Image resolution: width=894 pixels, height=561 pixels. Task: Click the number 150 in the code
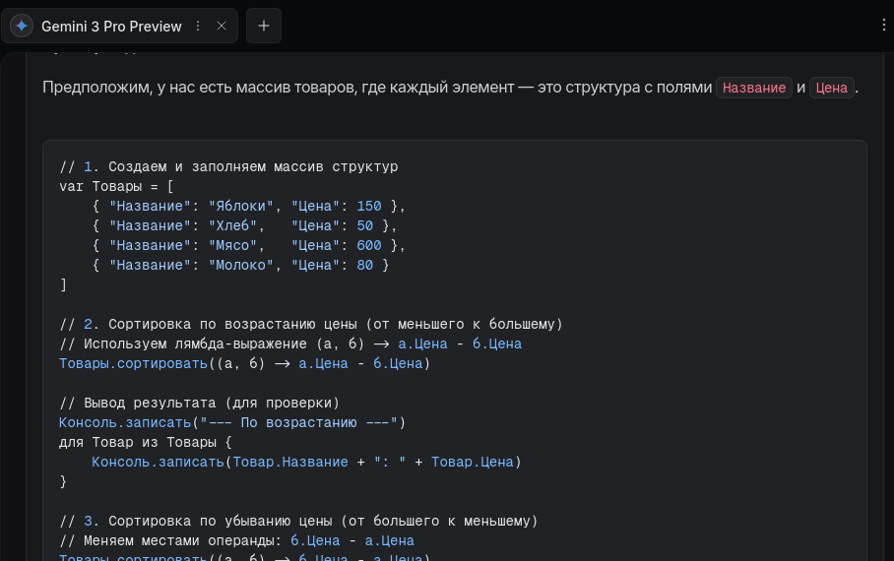[x=368, y=207]
